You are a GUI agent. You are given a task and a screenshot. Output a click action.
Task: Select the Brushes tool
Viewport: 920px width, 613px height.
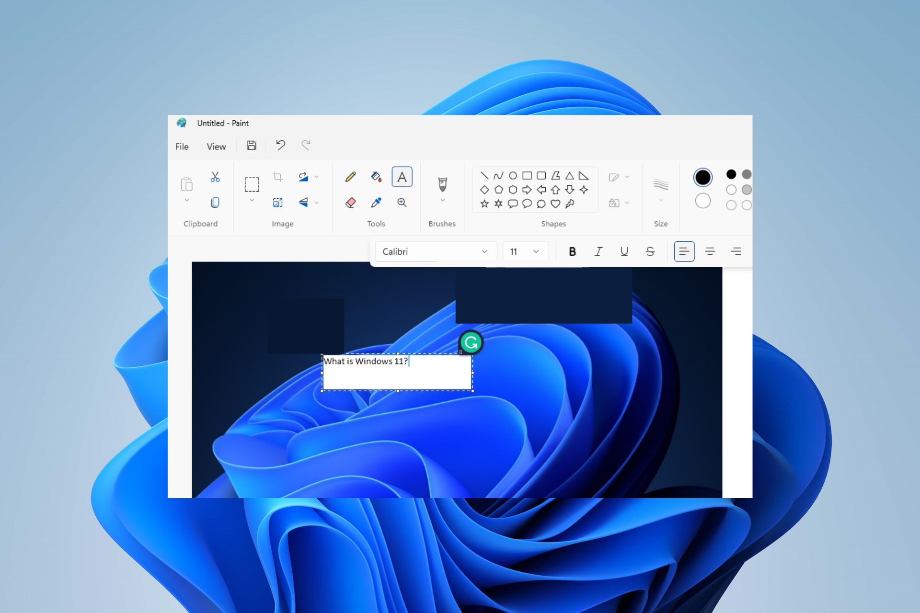click(442, 184)
